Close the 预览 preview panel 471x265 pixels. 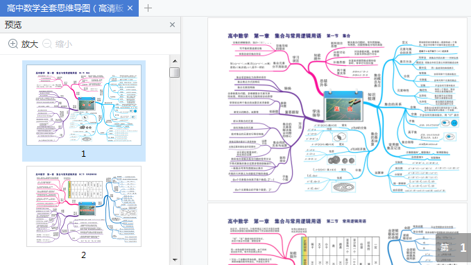(x=172, y=25)
